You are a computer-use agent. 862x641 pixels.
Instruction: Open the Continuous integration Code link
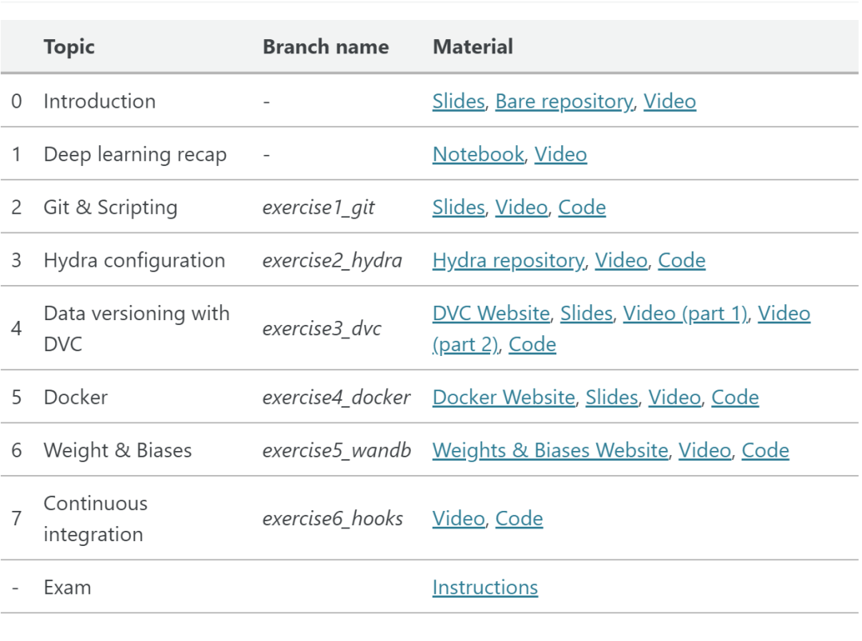pos(519,519)
